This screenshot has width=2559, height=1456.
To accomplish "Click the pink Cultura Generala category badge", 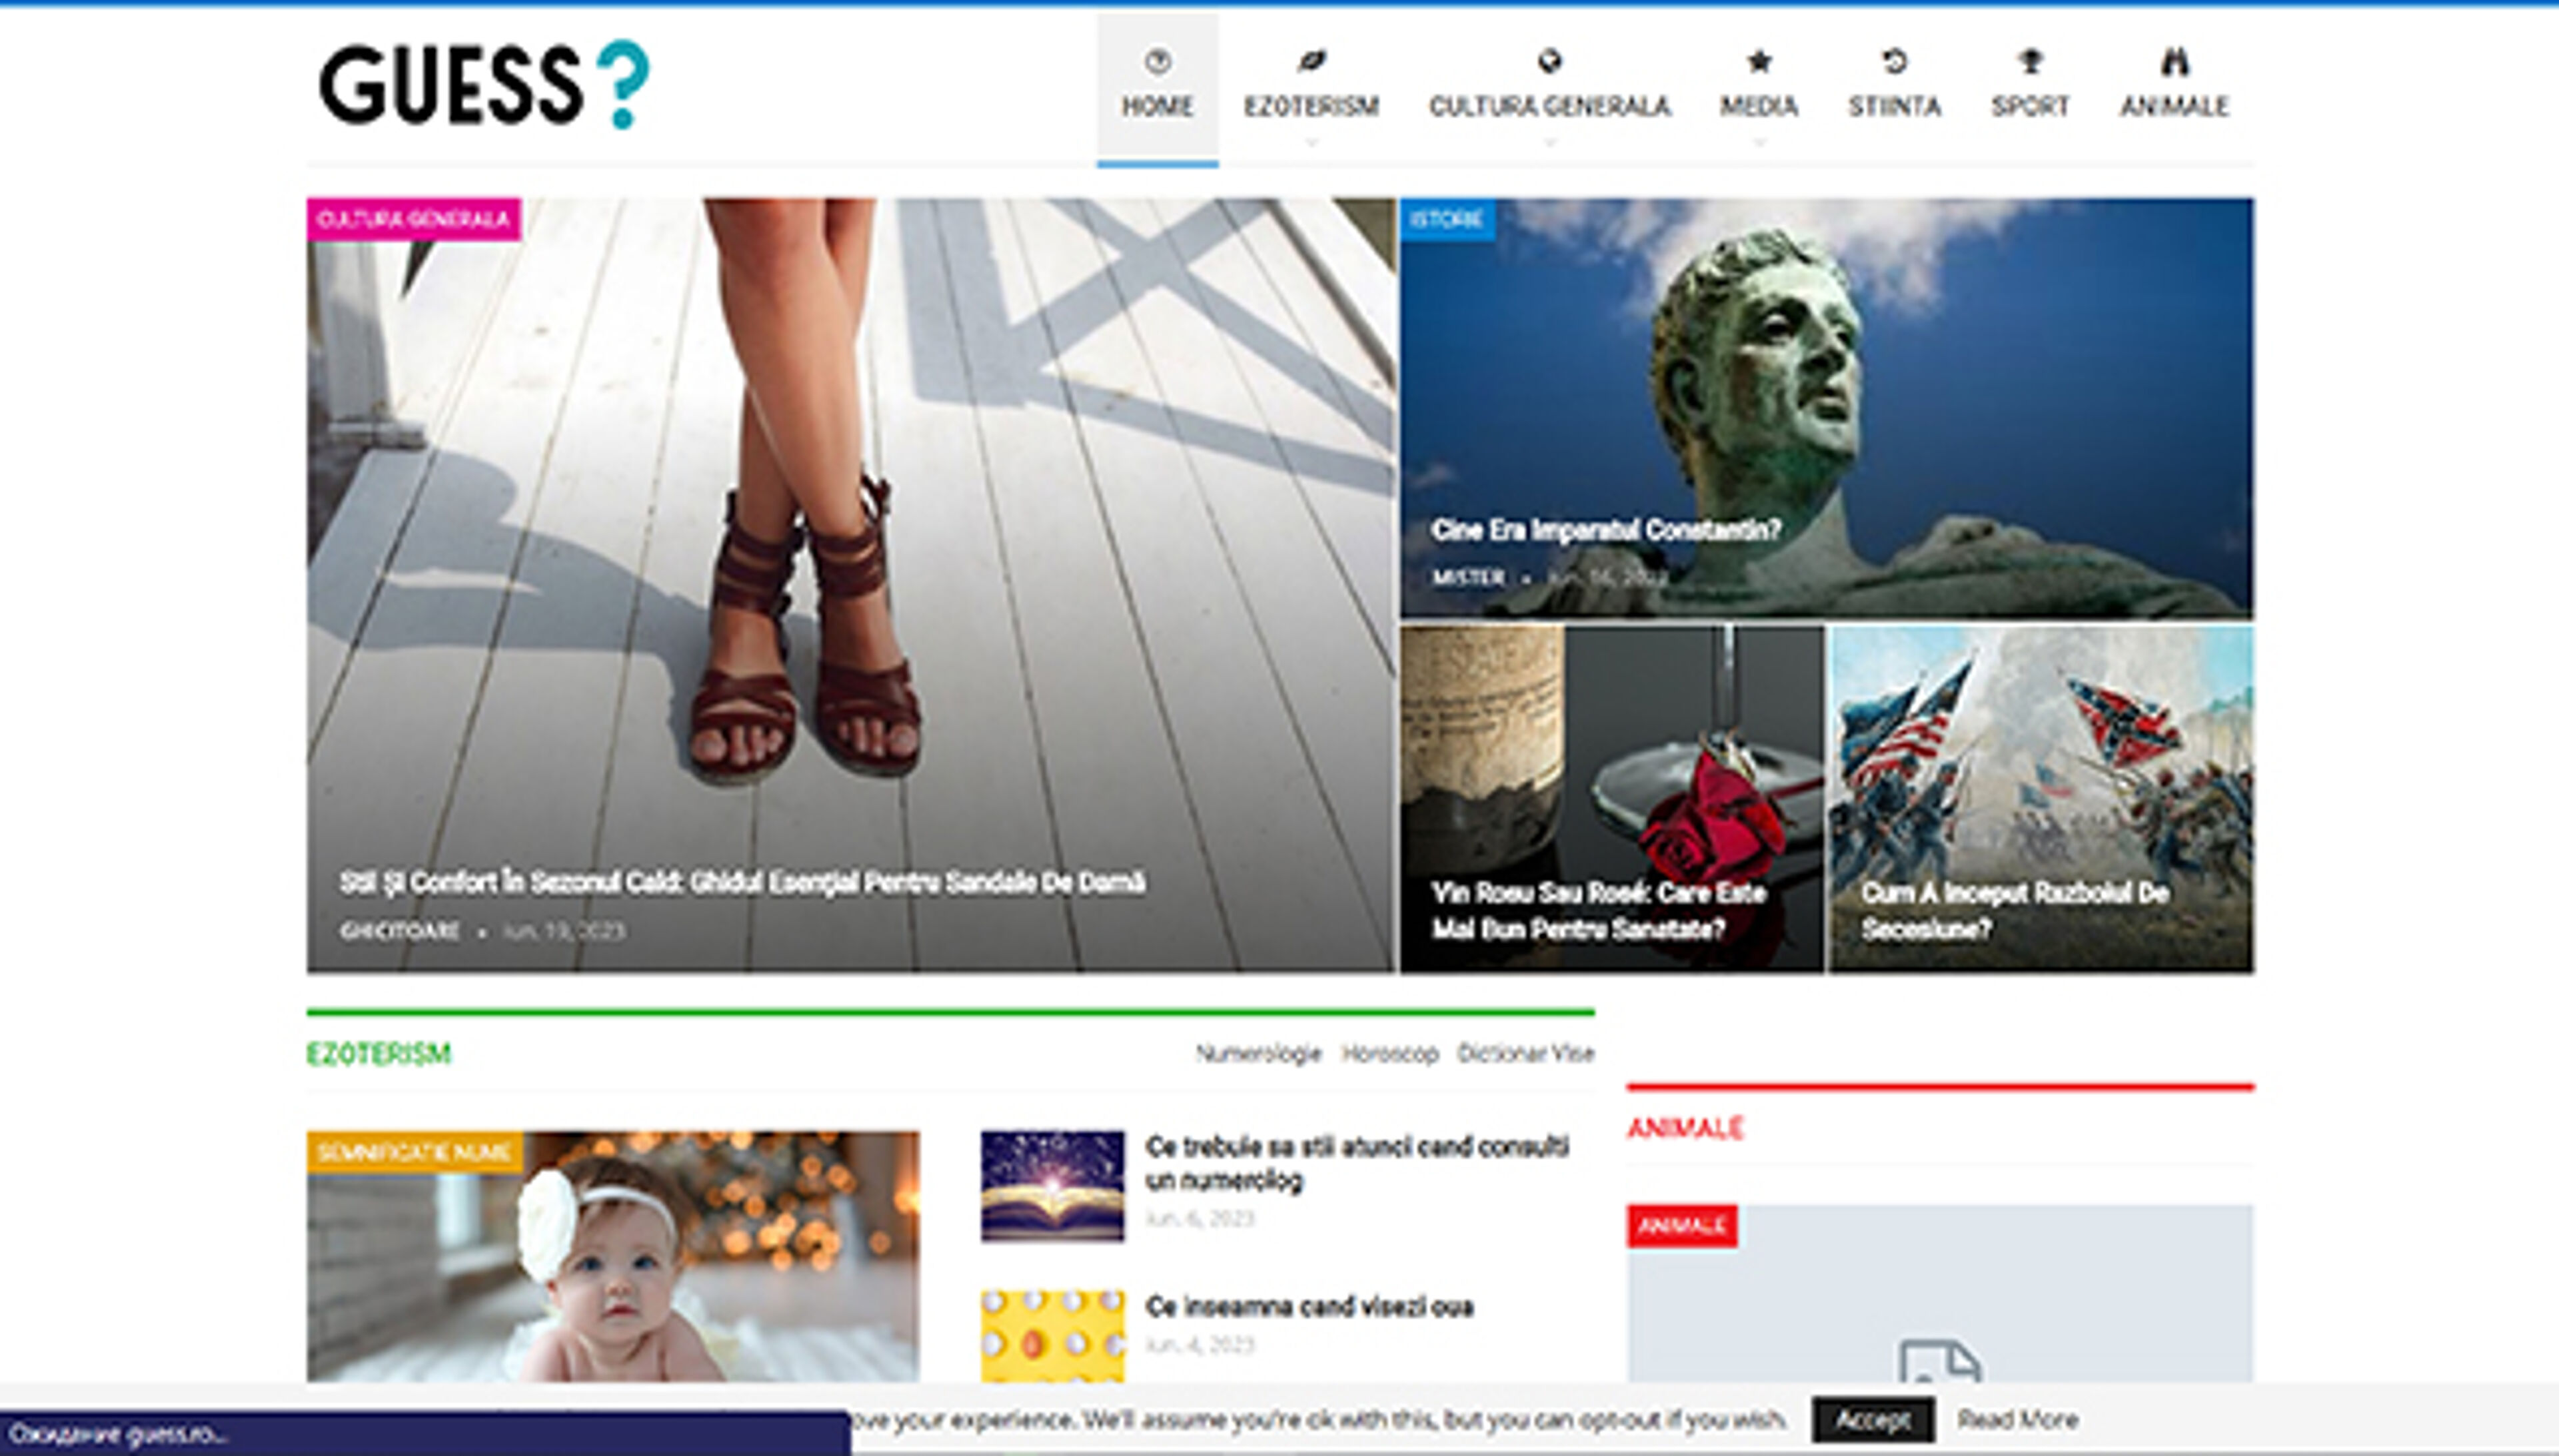I will [413, 219].
